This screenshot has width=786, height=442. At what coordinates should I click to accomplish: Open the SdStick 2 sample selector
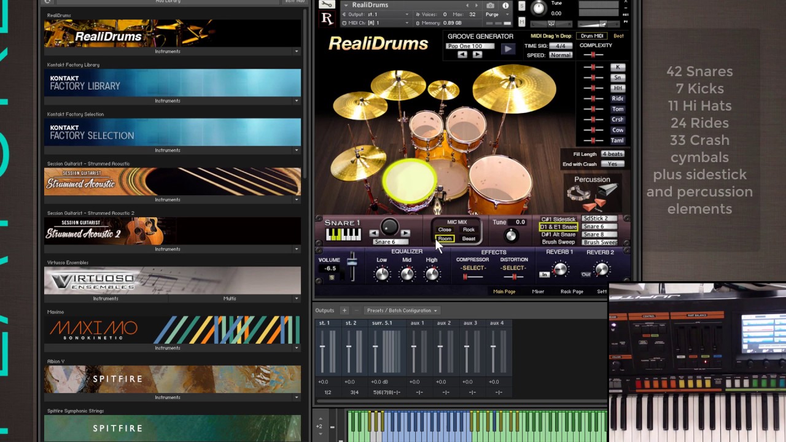(599, 219)
